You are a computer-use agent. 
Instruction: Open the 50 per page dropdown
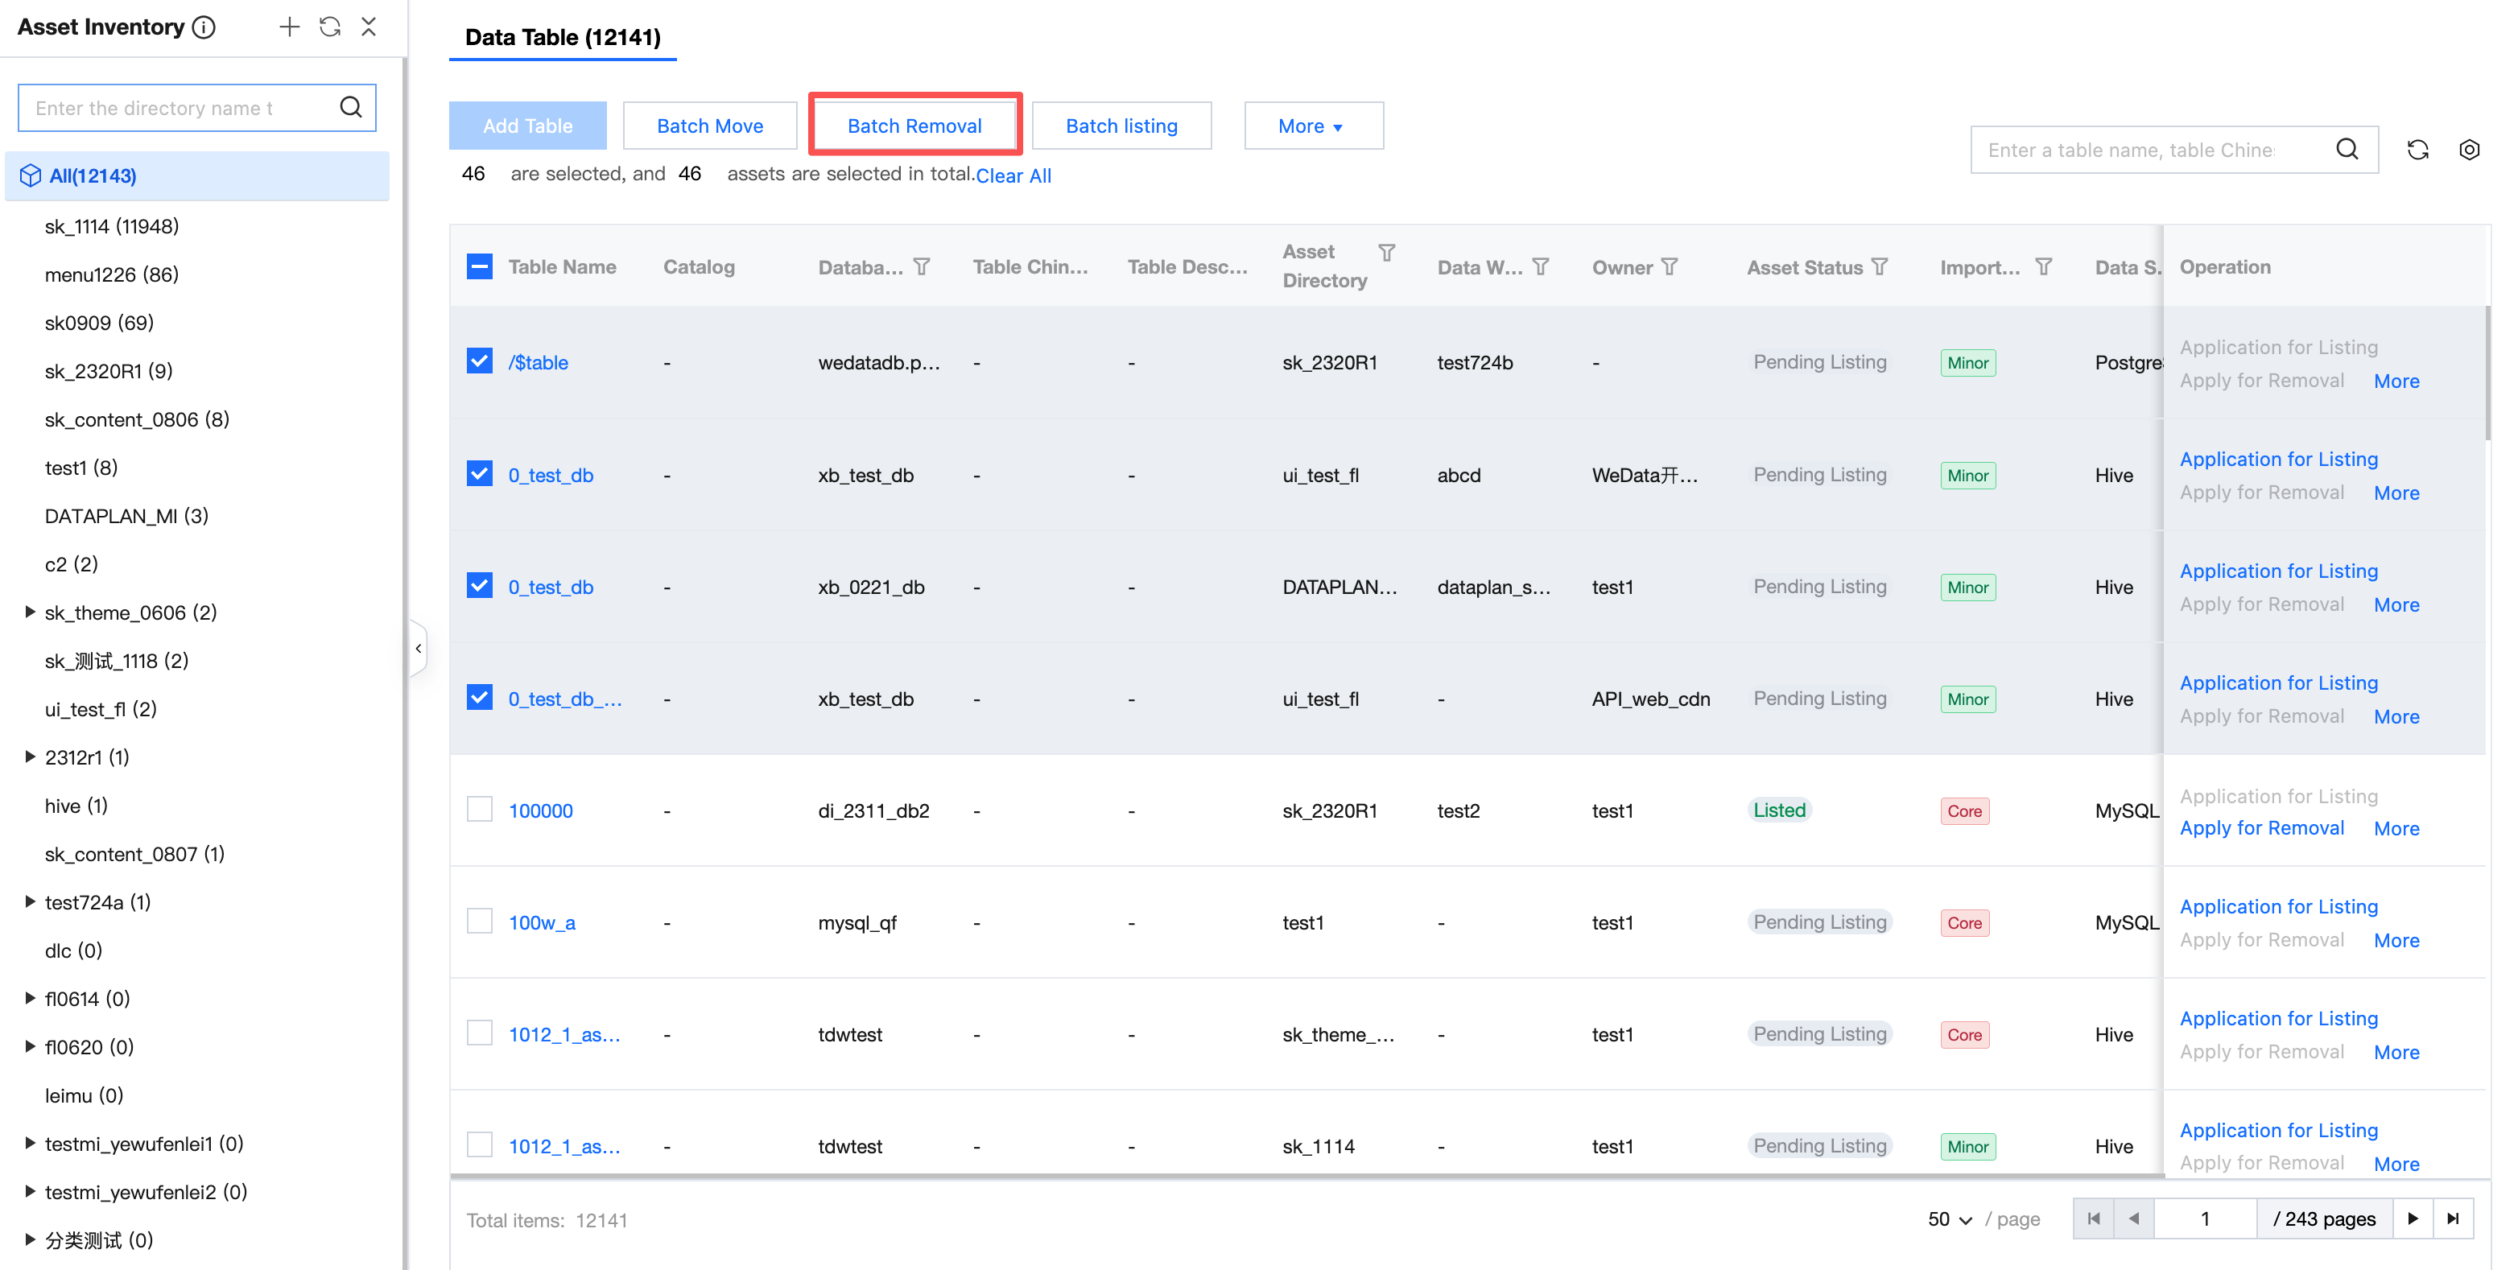(x=1950, y=1219)
